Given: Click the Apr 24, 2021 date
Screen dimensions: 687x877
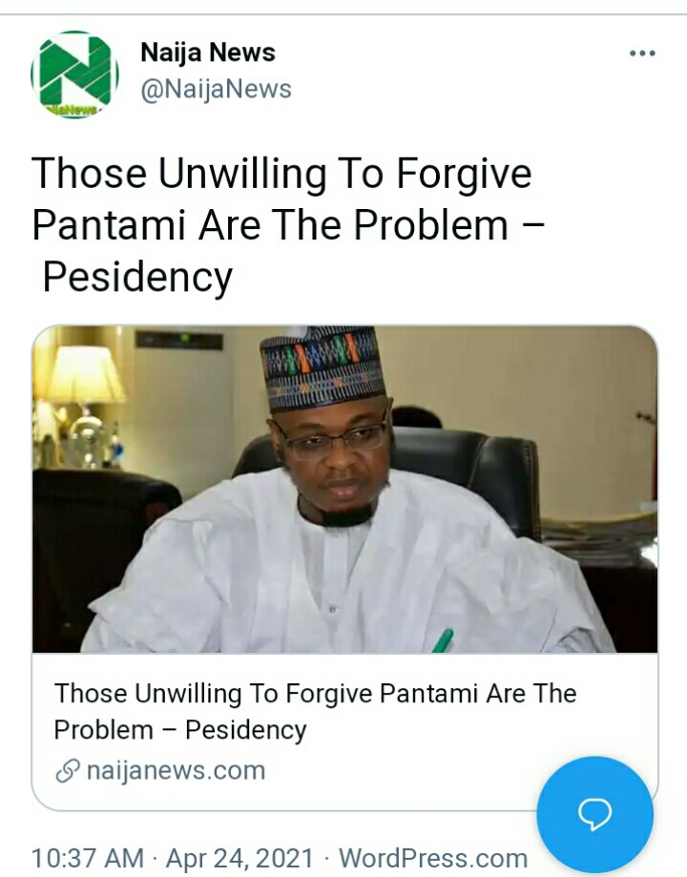Looking at the screenshot, I should tap(239, 858).
